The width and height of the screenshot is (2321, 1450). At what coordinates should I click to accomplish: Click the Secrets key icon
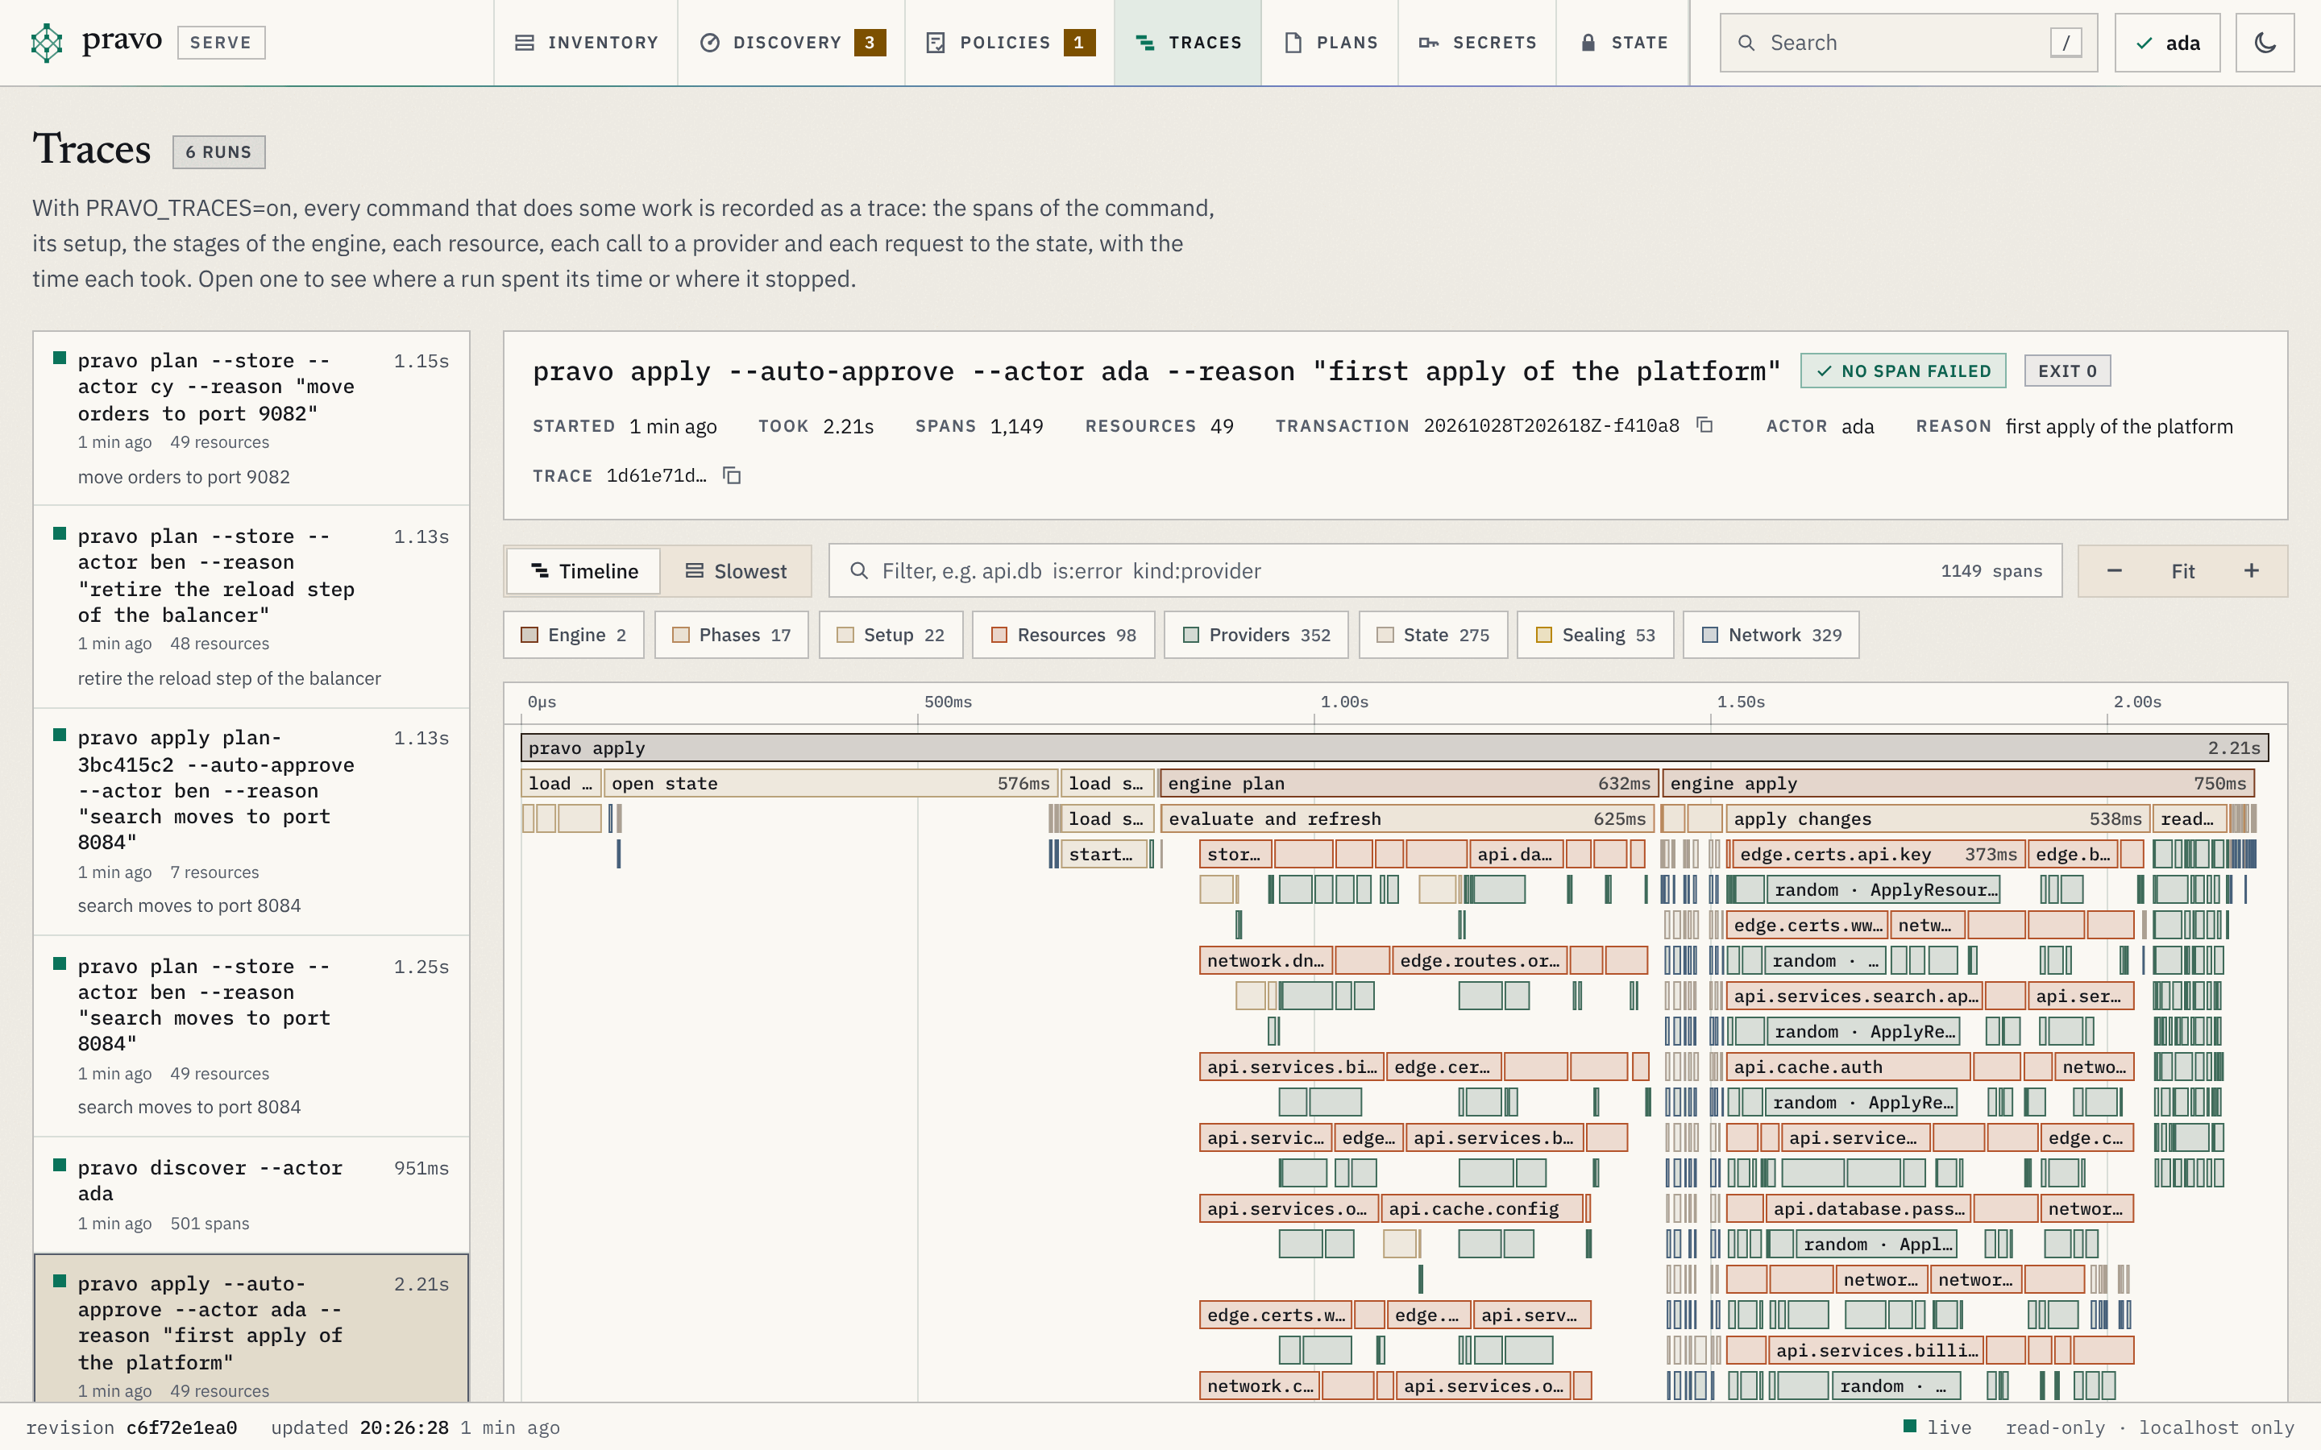pos(1428,42)
